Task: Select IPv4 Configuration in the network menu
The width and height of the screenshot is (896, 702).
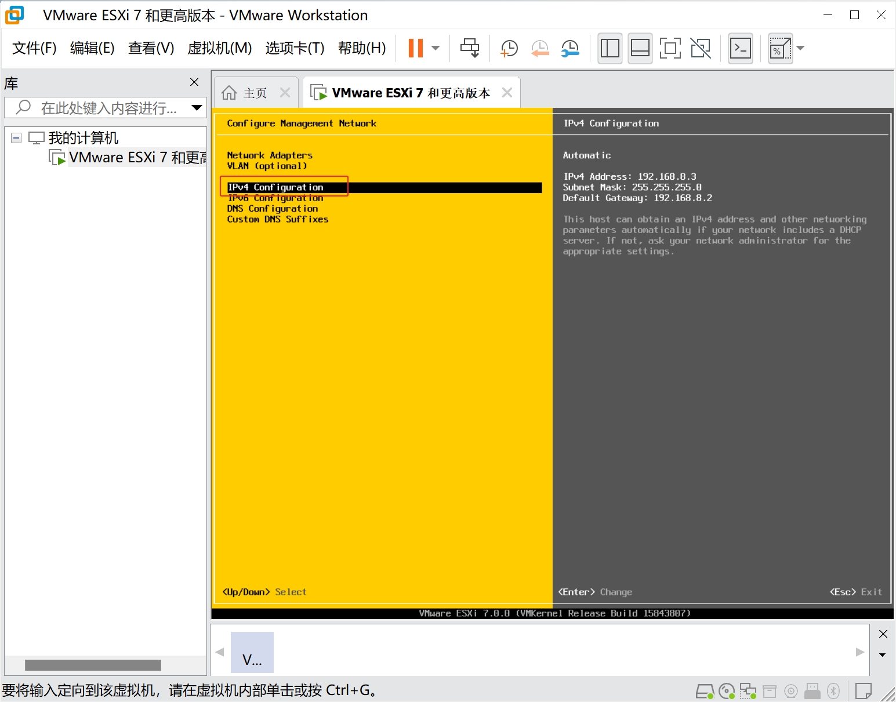Action: (x=275, y=187)
